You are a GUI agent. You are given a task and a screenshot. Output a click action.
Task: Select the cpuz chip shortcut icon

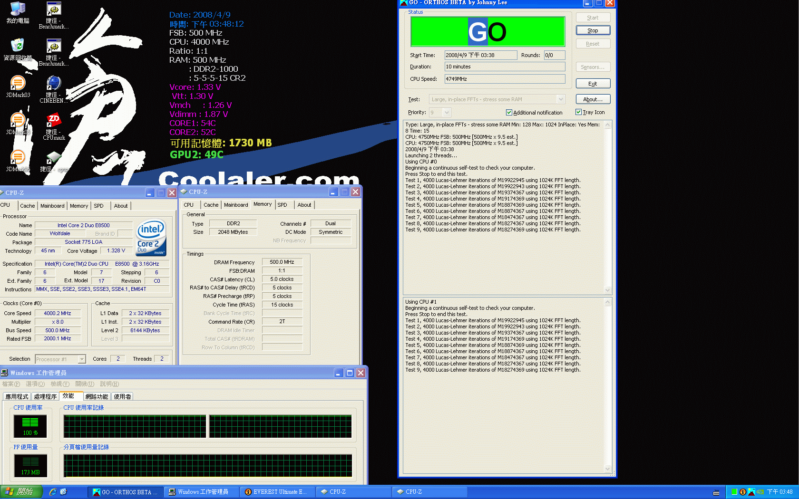click(x=54, y=161)
